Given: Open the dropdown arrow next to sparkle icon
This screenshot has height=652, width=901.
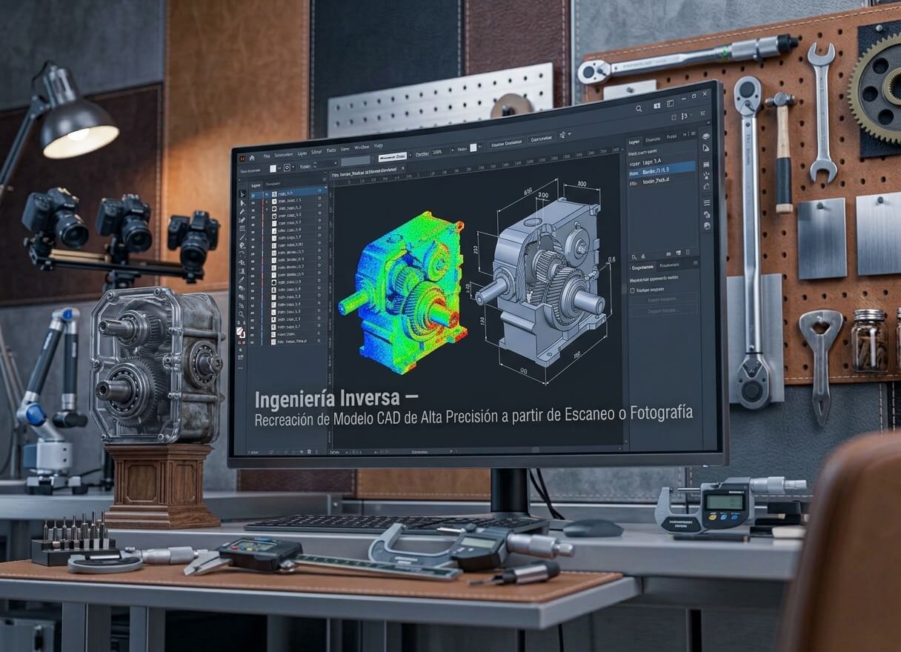Looking at the screenshot, I should click(570, 134).
